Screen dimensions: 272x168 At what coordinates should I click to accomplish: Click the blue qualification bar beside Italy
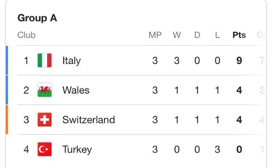click(7, 60)
